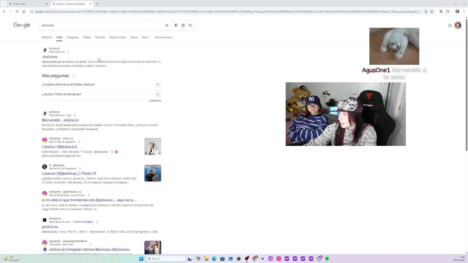Reload the page with the refresh icon
The width and height of the screenshot is (468, 263).
(x=17, y=11)
